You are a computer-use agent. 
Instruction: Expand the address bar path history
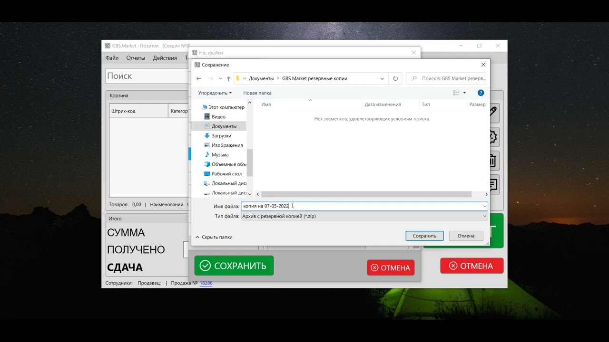pyautogui.click(x=382, y=78)
